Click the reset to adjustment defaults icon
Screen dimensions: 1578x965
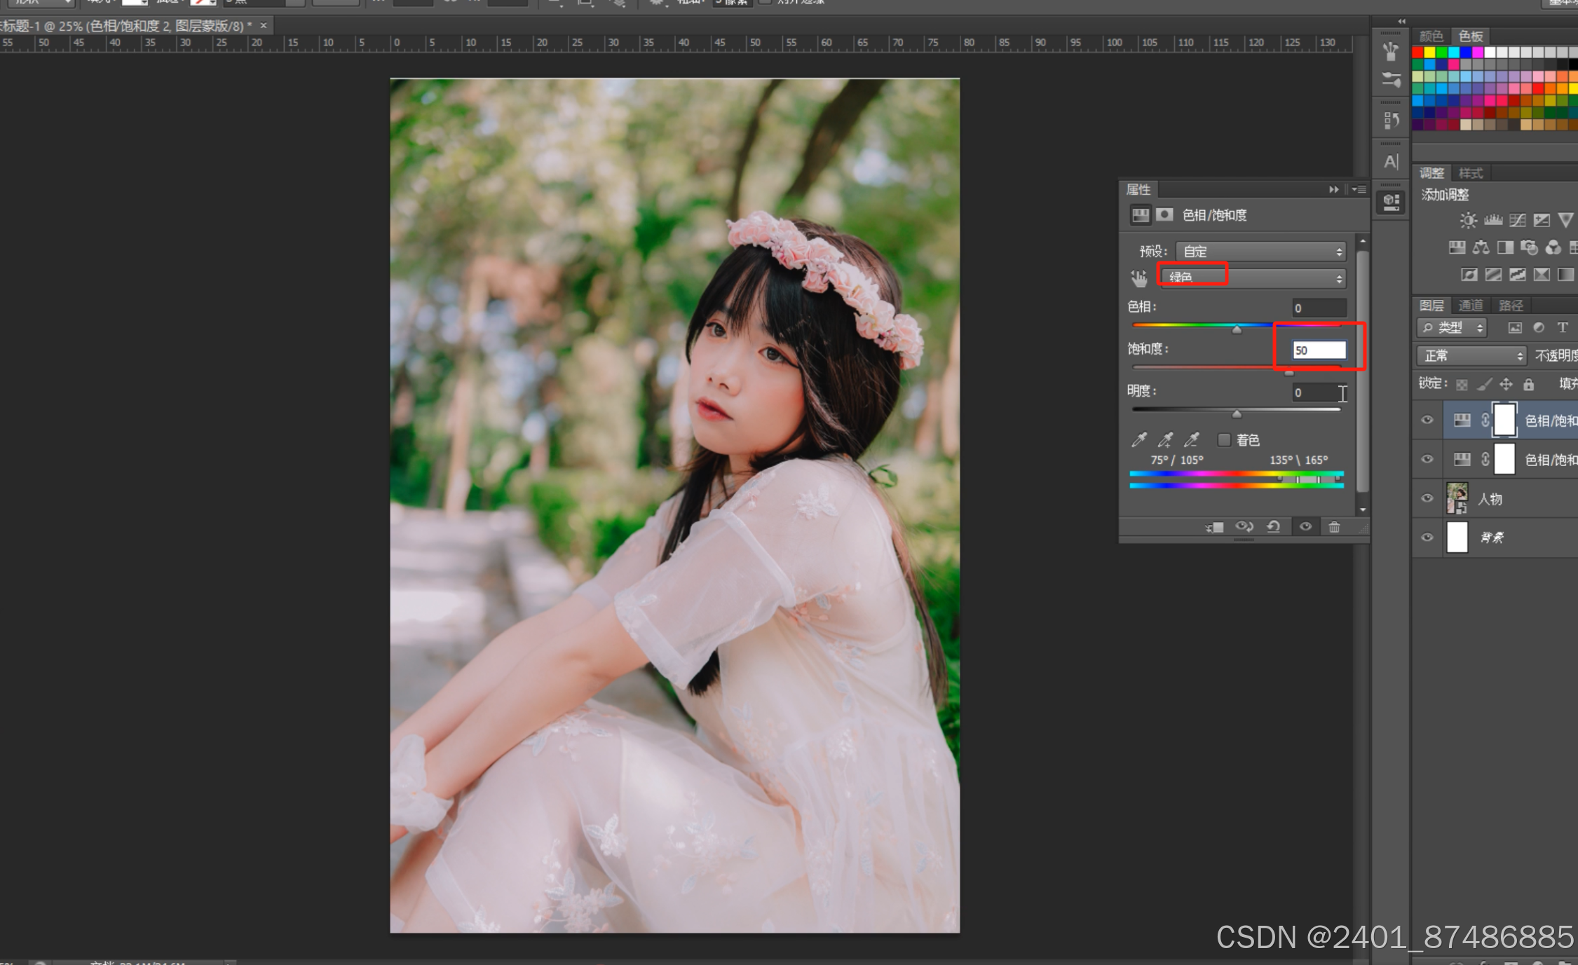point(1274,527)
